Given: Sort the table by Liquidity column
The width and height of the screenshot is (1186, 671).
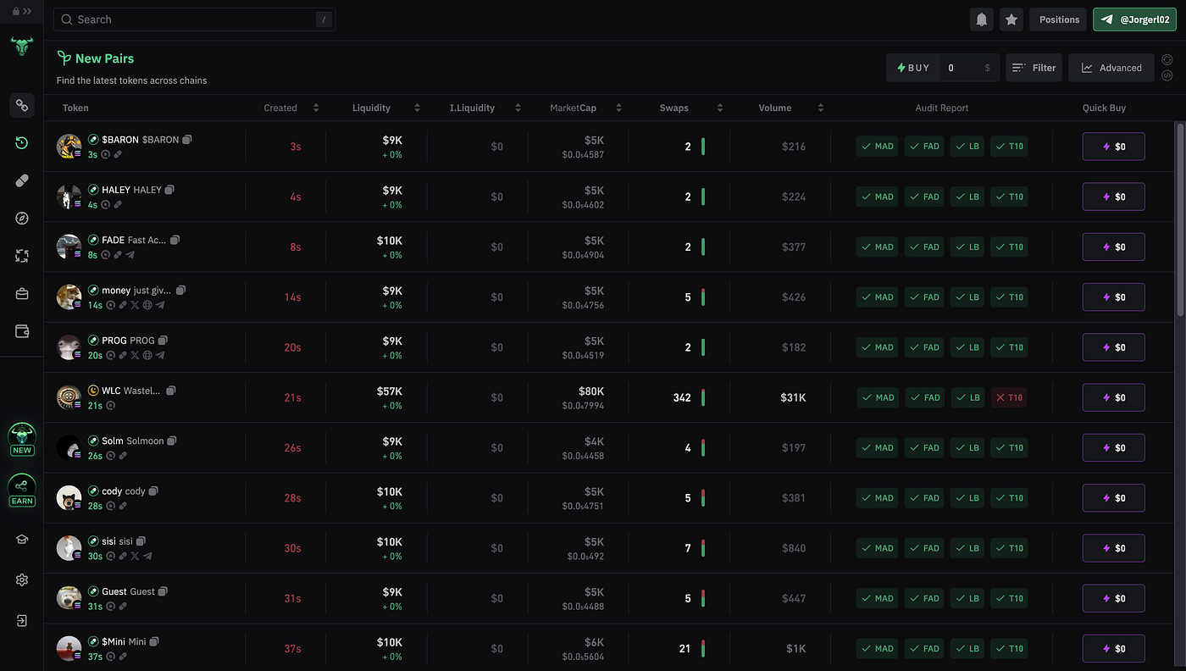Looking at the screenshot, I should (416, 108).
